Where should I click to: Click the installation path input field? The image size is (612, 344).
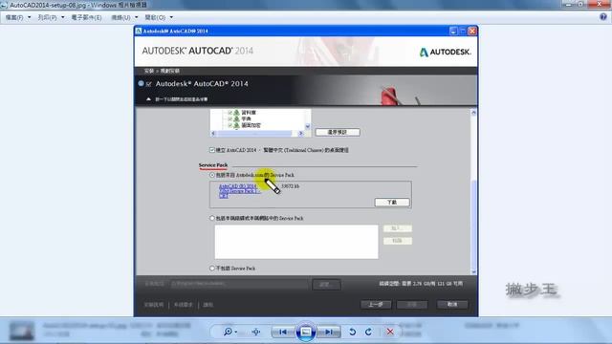pos(239,284)
